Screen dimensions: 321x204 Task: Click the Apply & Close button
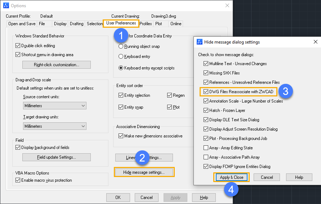coord(232,177)
